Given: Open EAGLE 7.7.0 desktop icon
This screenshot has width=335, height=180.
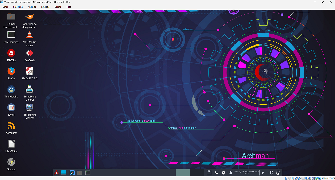Looking at the screenshot, I should [30, 71].
